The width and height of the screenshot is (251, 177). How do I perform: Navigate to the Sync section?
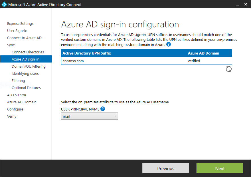coord(11,45)
